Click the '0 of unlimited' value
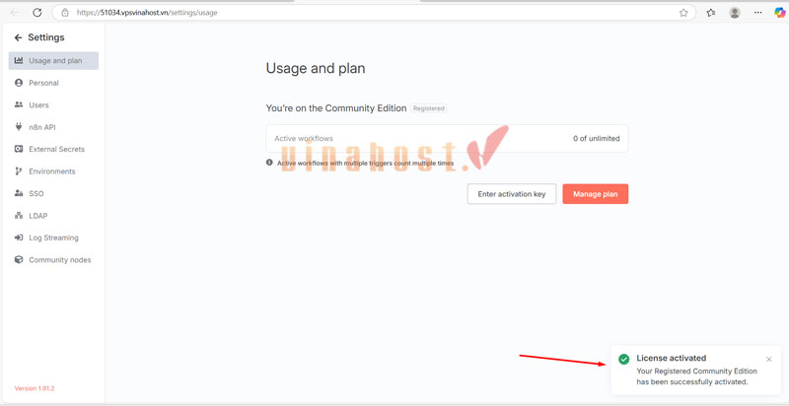789x406 pixels. (x=597, y=139)
